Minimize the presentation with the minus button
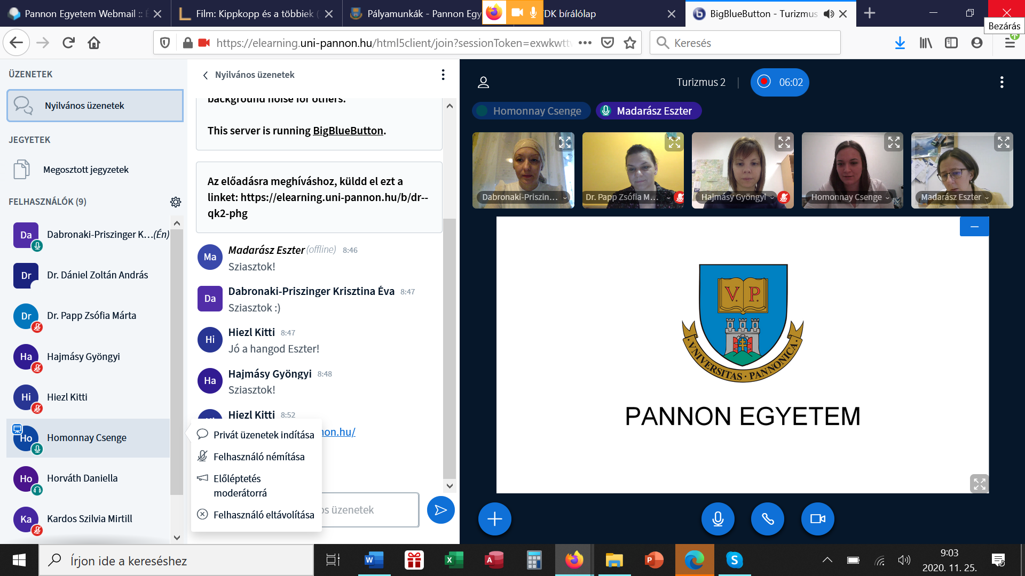 974,227
